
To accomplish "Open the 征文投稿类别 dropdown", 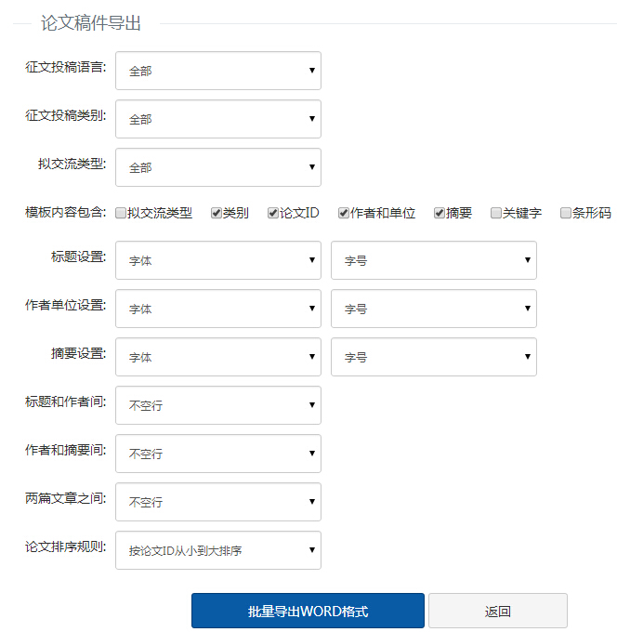I will [218, 119].
